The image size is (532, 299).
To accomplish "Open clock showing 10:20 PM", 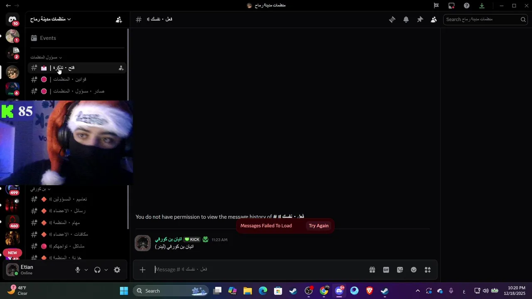I will [x=515, y=291].
